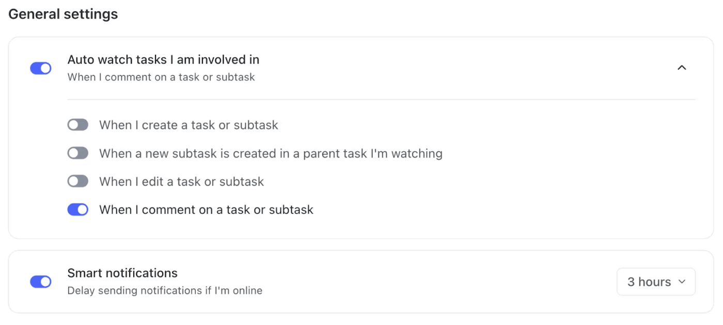The image size is (723, 325).
Task: Enable "When I edit a task or subtask"
Action: (x=77, y=181)
